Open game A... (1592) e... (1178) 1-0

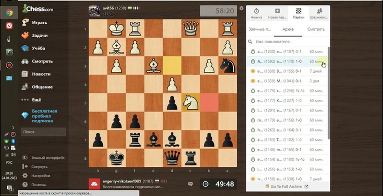coord(287,61)
